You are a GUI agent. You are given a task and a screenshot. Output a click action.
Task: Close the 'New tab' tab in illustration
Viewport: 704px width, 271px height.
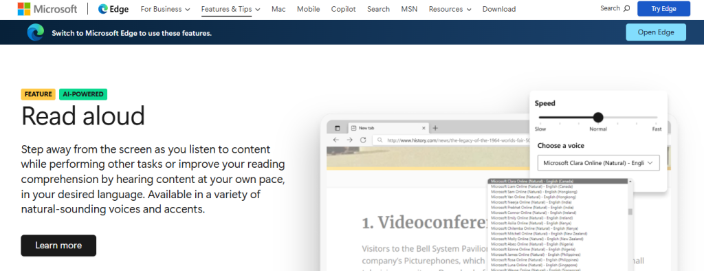coord(423,128)
